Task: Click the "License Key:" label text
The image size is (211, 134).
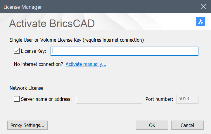Action: coord(34,51)
